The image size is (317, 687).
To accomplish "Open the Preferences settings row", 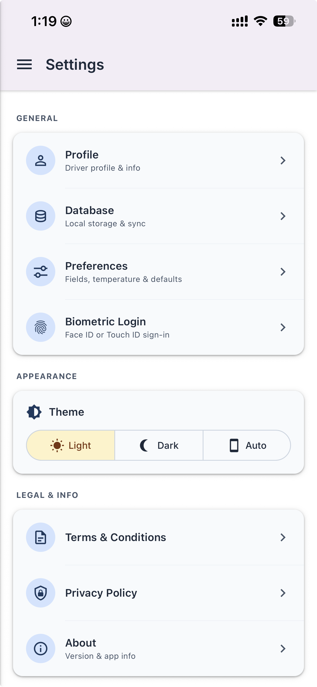I will pos(158,272).
